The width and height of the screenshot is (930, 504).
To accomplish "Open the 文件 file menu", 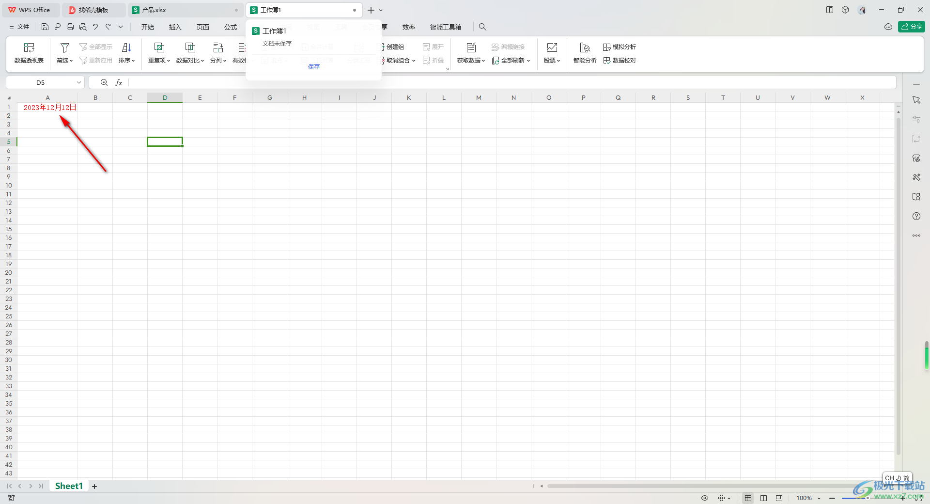I will pyautogui.click(x=19, y=27).
